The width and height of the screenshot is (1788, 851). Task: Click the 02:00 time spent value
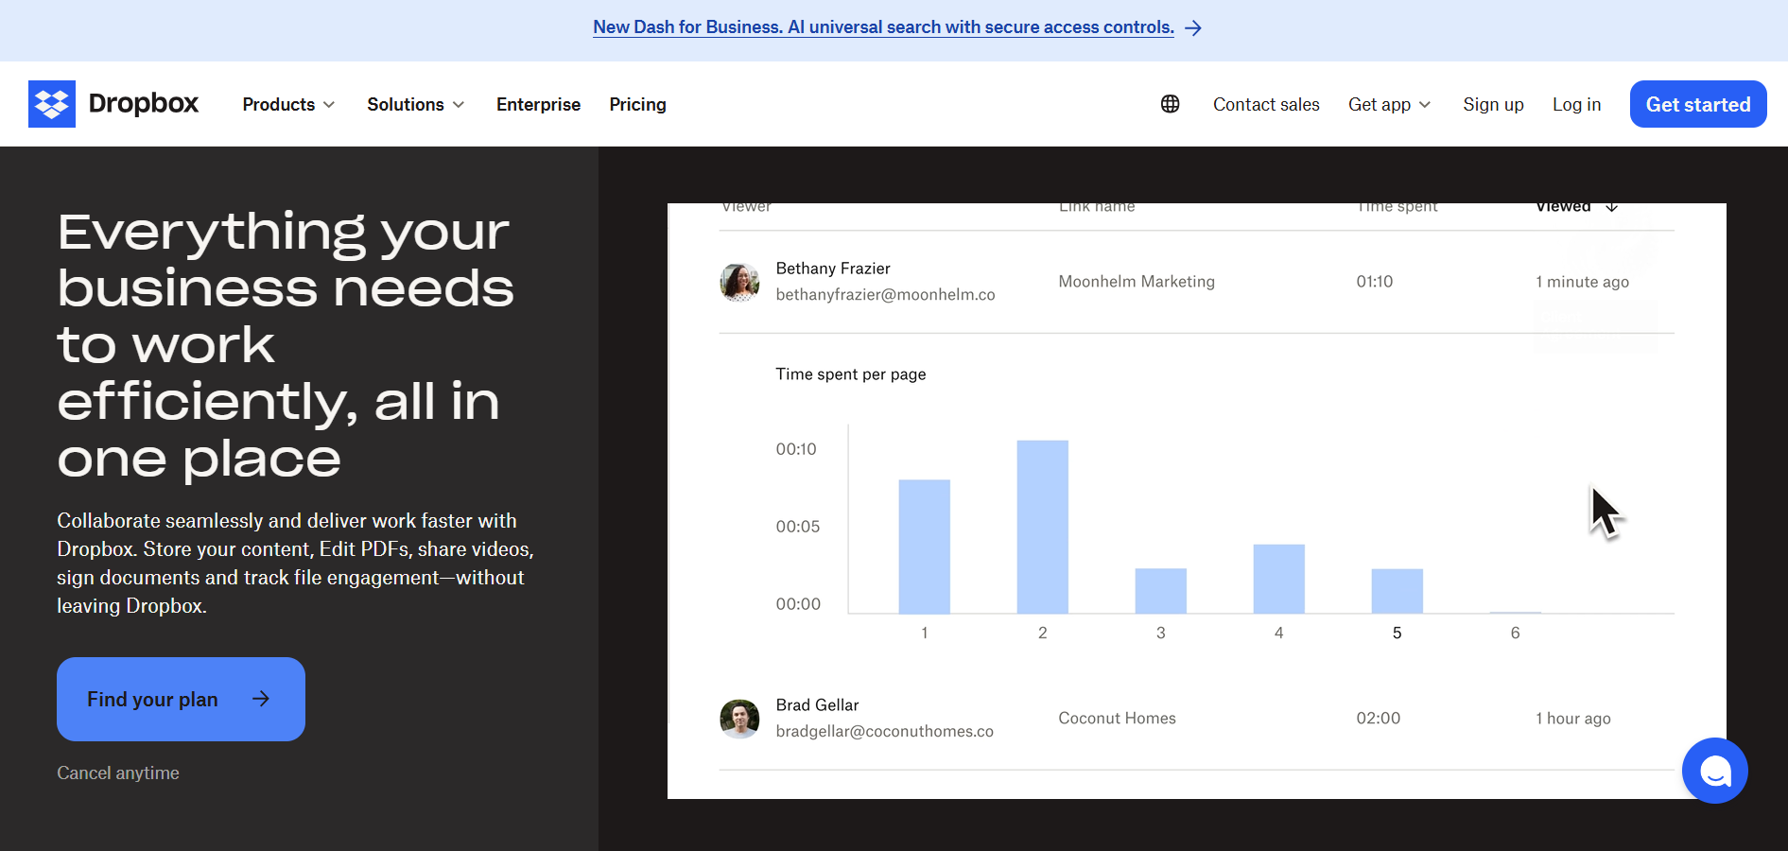coord(1378,719)
